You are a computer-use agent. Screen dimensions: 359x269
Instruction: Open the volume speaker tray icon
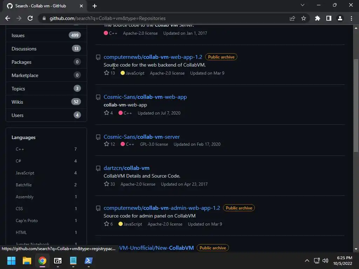pos(325,261)
